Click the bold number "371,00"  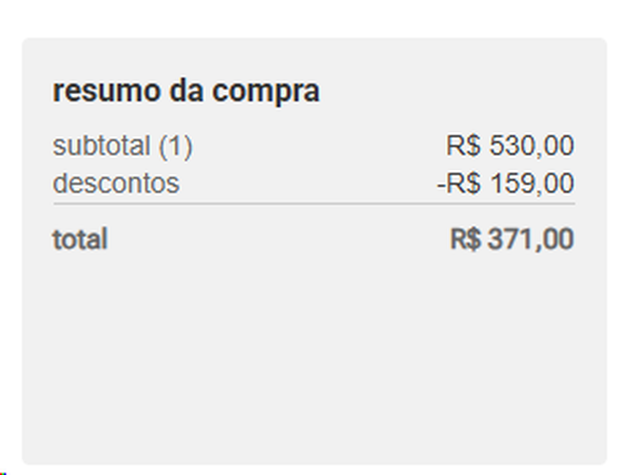(531, 239)
